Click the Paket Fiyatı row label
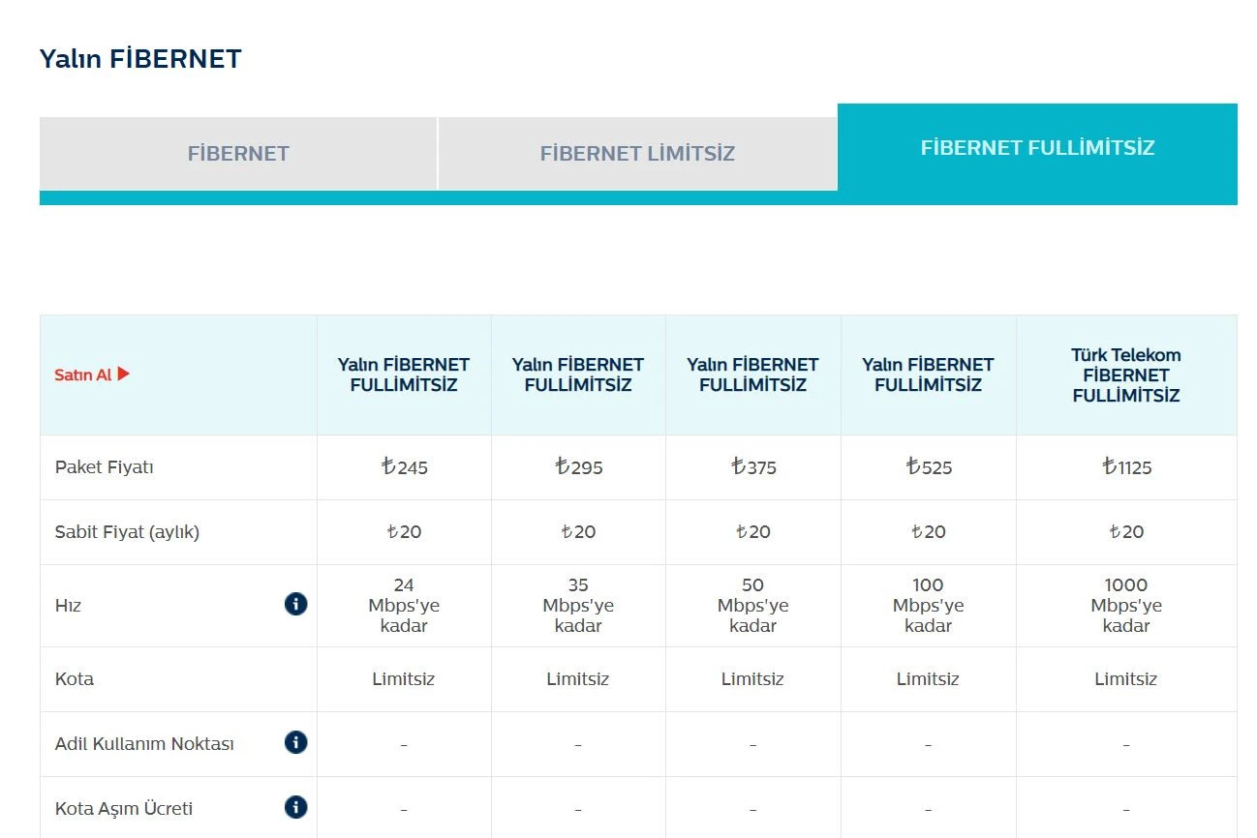1257x838 pixels. click(105, 467)
